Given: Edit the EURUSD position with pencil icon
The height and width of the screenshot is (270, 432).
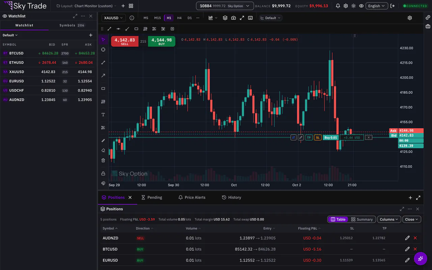Looking at the screenshot, I should pos(407,260).
